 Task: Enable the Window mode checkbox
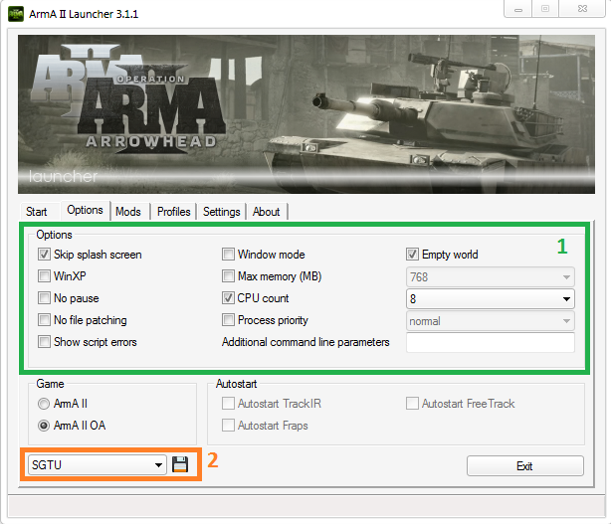pyautogui.click(x=228, y=255)
